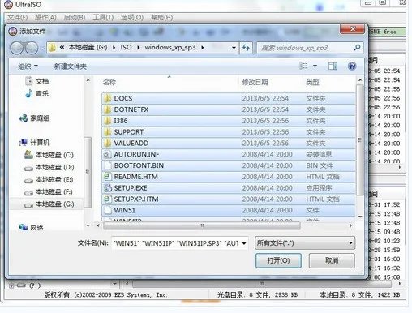Select the README.HTM file
Viewport: 412px width, 313px height.
tap(228, 177)
